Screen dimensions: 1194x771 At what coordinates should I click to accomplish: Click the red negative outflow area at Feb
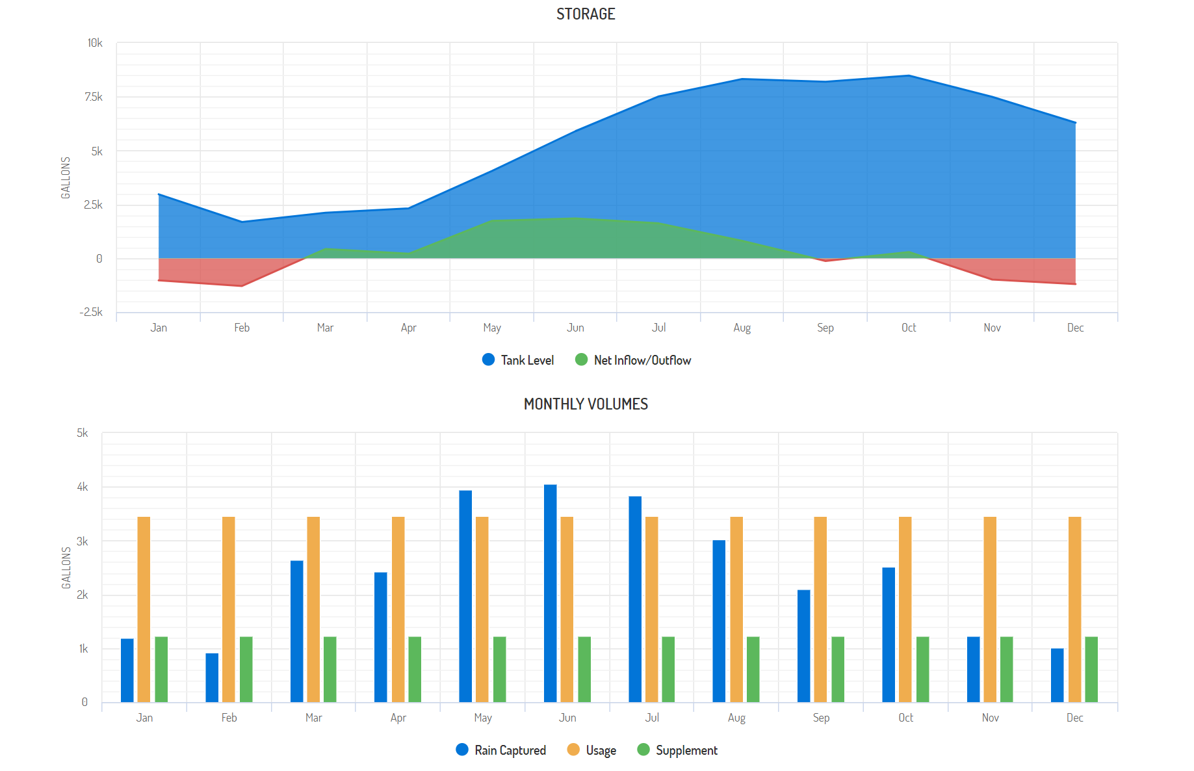(x=242, y=273)
